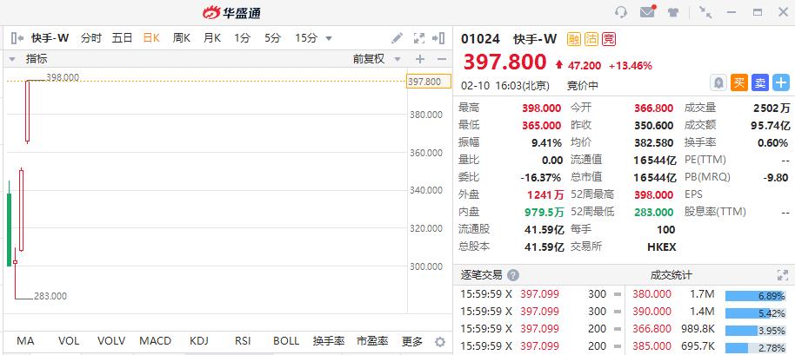Image resolution: width=795 pixels, height=355 pixels.
Task: Toggle the VOL indicator
Action: [x=69, y=341]
